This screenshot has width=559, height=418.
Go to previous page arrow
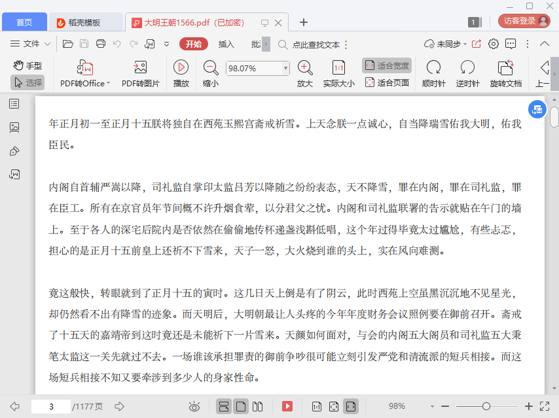click(x=14, y=406)
